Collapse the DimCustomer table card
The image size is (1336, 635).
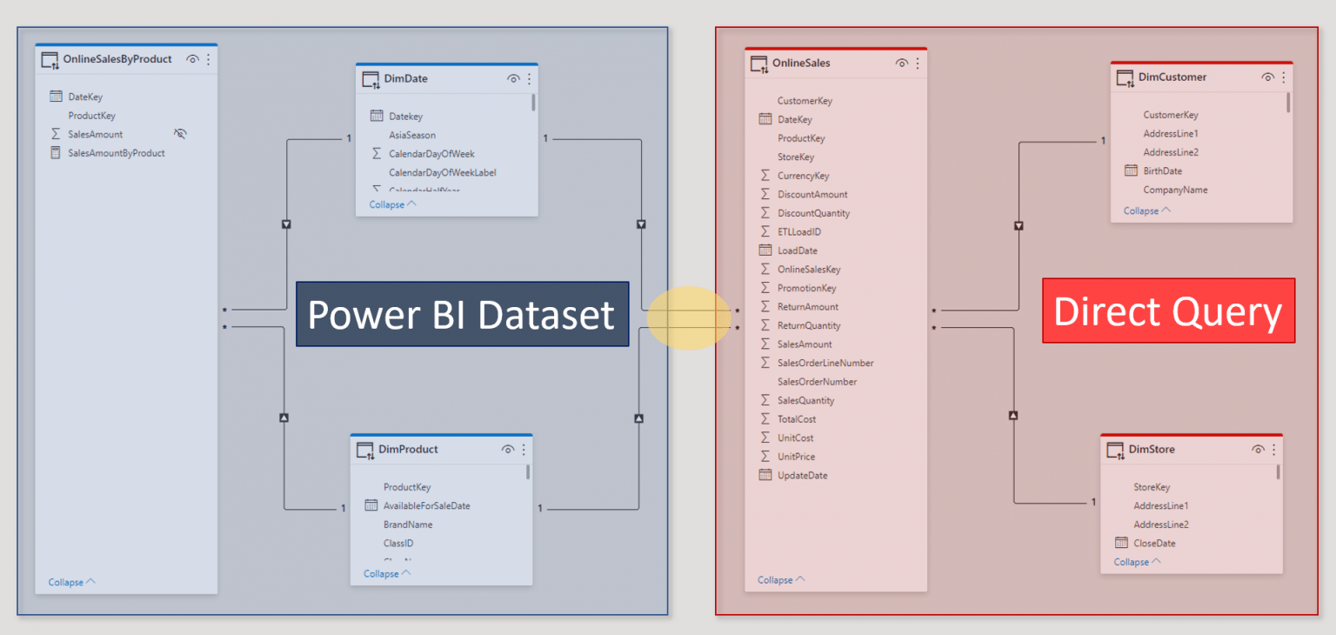tap(1147, 211)
